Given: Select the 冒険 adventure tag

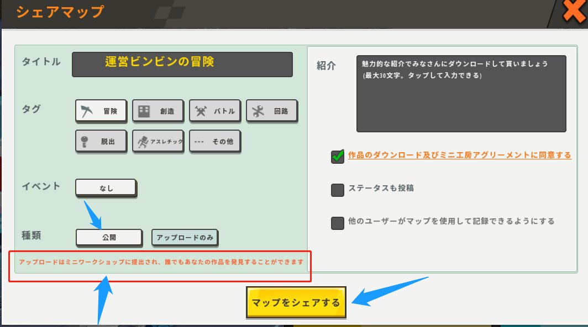Looking at the screenshot, I should [x=101, y=110].
